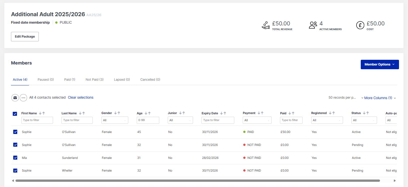Deselect Mia Sunderland's row checkbox
The height and width of the screenshot is (187, 408).
tap(15, 158)
